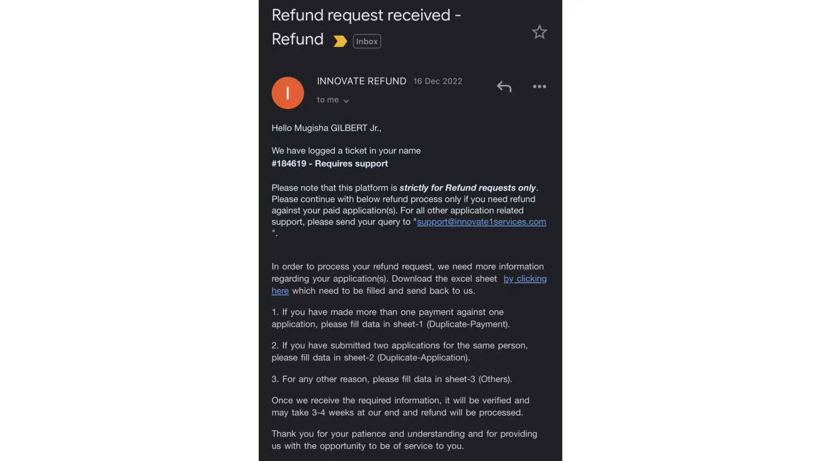This screenshot has width=821, height=461.
Task: Click the ticket number #184619 line
Action: [329, 164]
